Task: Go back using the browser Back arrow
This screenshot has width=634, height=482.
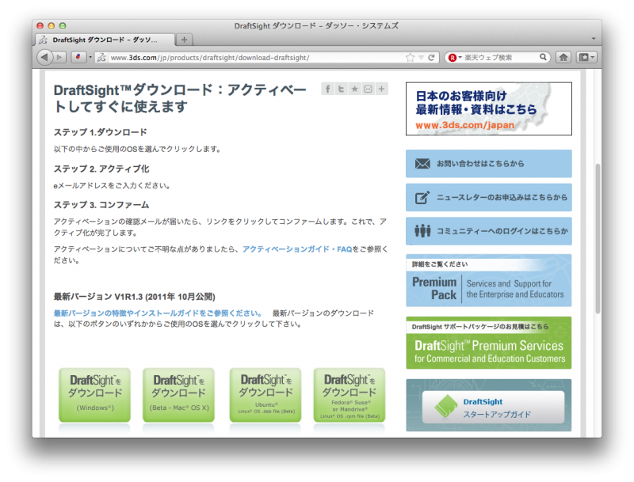Action: click(x=44, y=57)
